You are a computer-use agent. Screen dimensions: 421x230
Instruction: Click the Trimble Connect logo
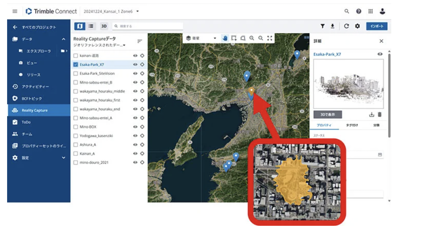(51, 11)
